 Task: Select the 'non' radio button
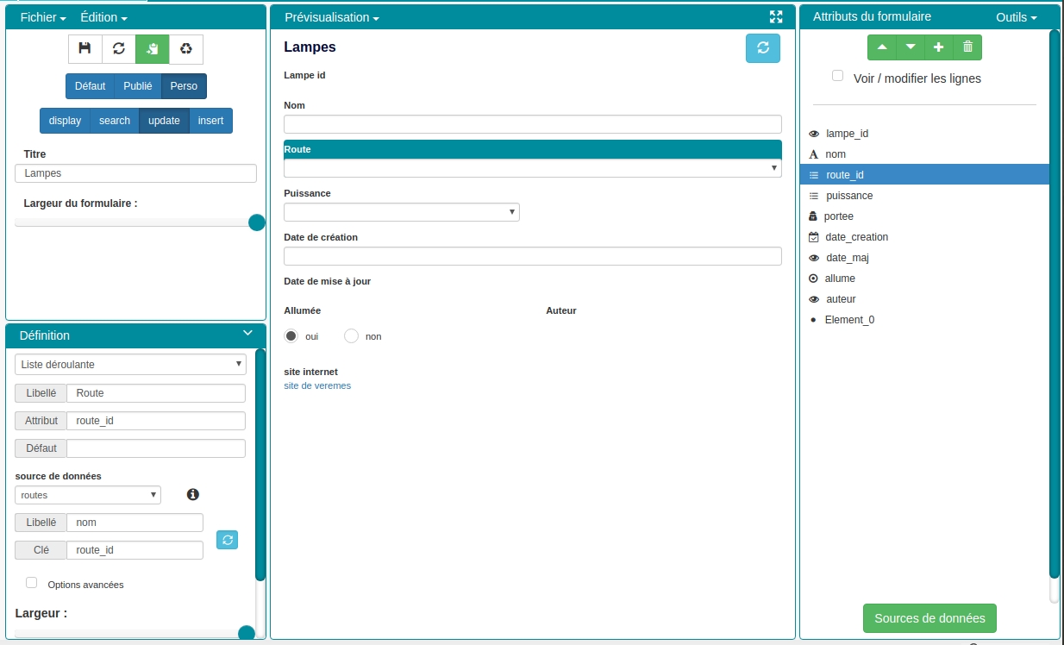[351, 336]
